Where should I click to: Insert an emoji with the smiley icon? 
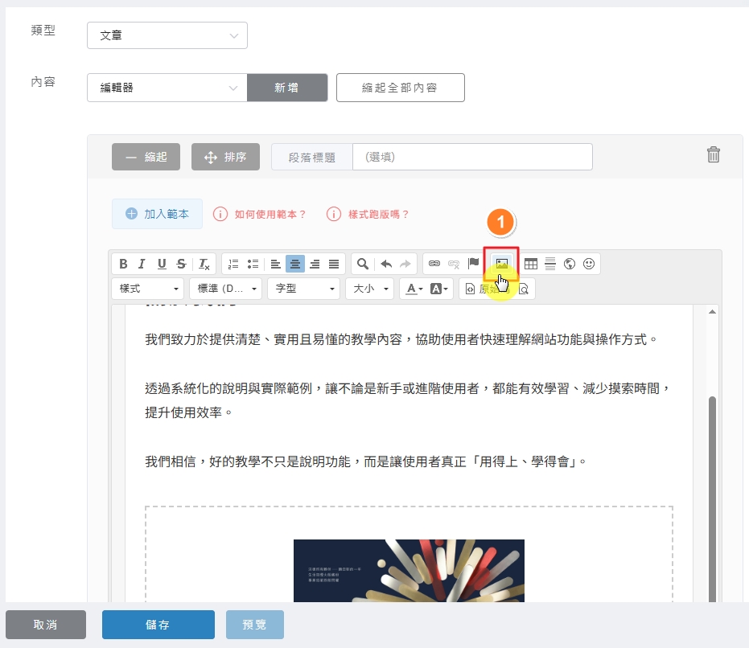[x=590, y=264]
